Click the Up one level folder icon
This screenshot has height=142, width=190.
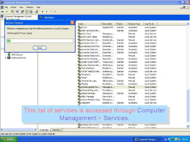(x=12, y=12)
